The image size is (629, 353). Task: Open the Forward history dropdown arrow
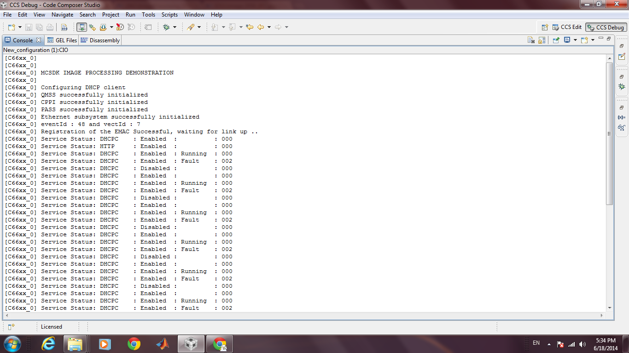point(286,27)
